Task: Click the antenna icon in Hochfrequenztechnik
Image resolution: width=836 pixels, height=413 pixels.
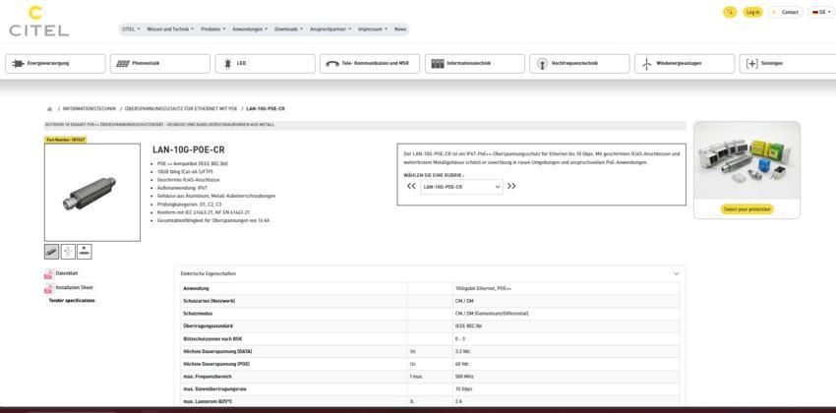Action: pos(542,63)
